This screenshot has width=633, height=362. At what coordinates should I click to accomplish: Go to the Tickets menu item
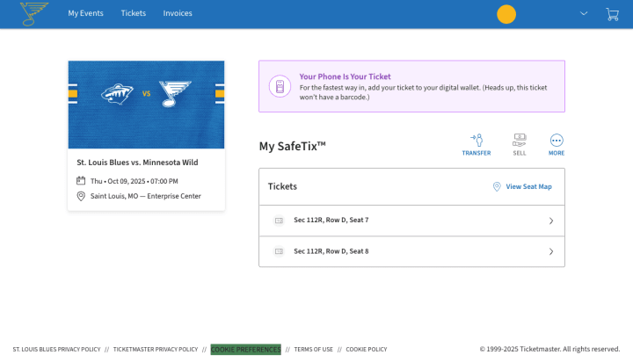134,13
